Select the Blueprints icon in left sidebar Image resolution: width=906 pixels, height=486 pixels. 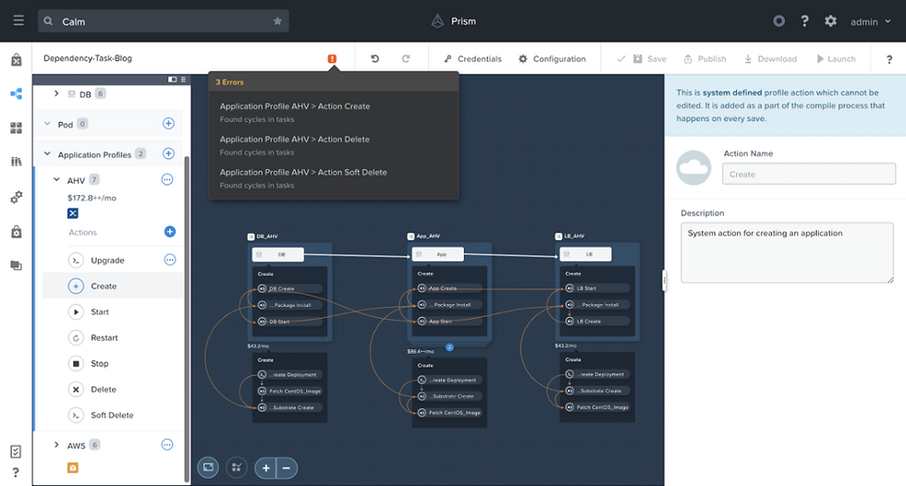click(x=17, y=93)
